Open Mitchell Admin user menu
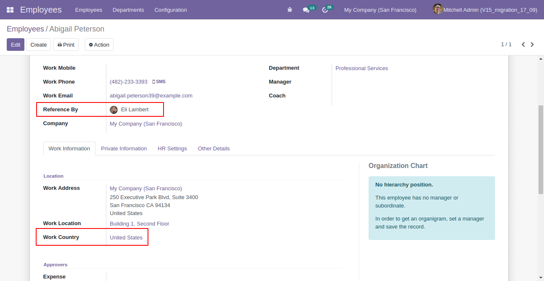Screen dimensions: 544x281 click(x=485, y=10)
